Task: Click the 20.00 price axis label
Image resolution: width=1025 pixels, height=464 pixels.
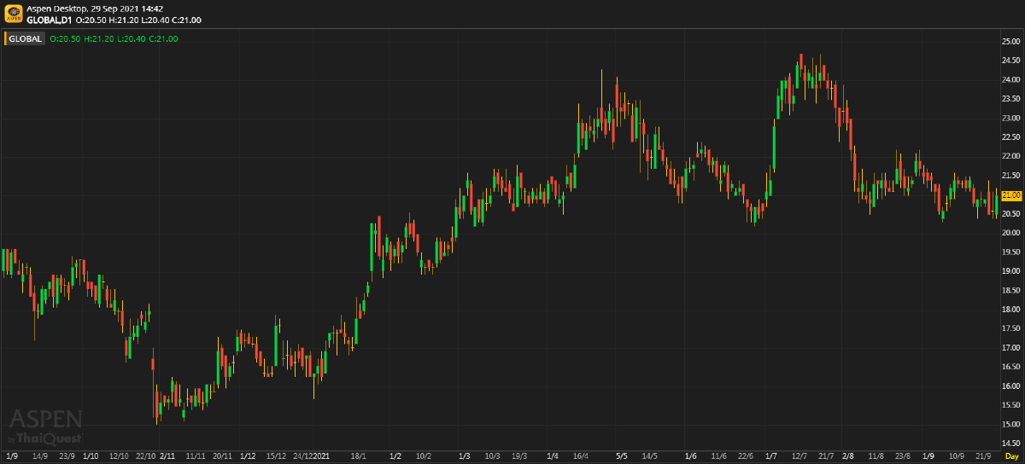Action: pyautogui.click(x=1011, y=233)
